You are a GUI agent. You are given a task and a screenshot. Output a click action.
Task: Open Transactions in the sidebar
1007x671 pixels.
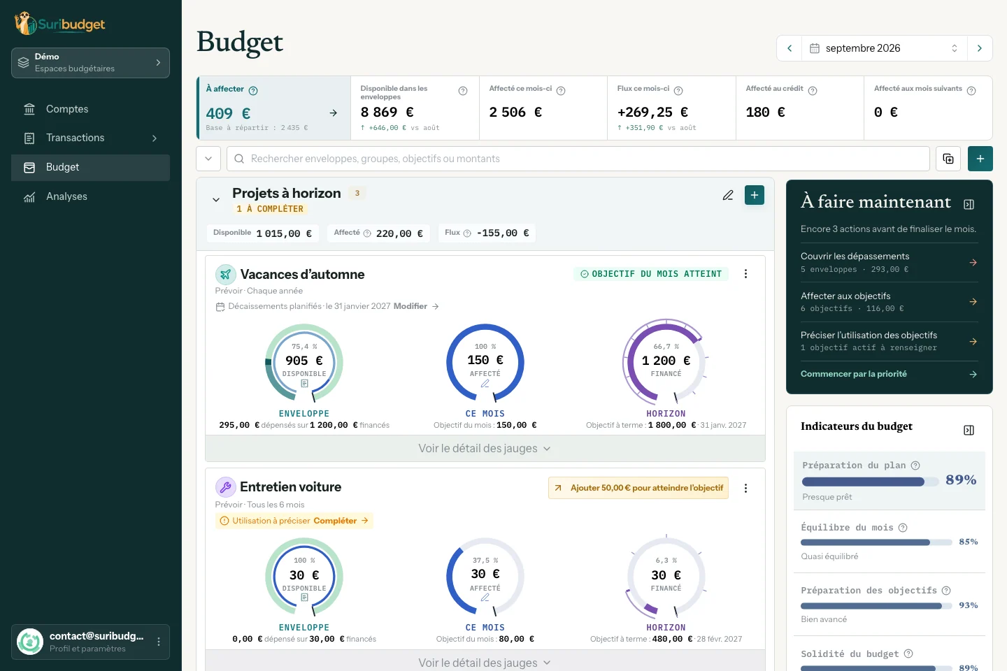[x=90, y=138]
